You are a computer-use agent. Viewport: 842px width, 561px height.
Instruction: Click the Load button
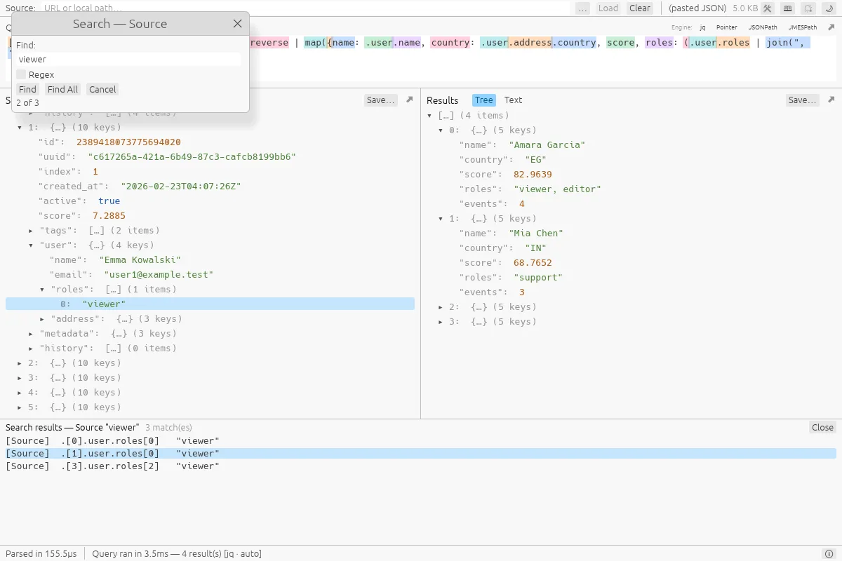608,8
